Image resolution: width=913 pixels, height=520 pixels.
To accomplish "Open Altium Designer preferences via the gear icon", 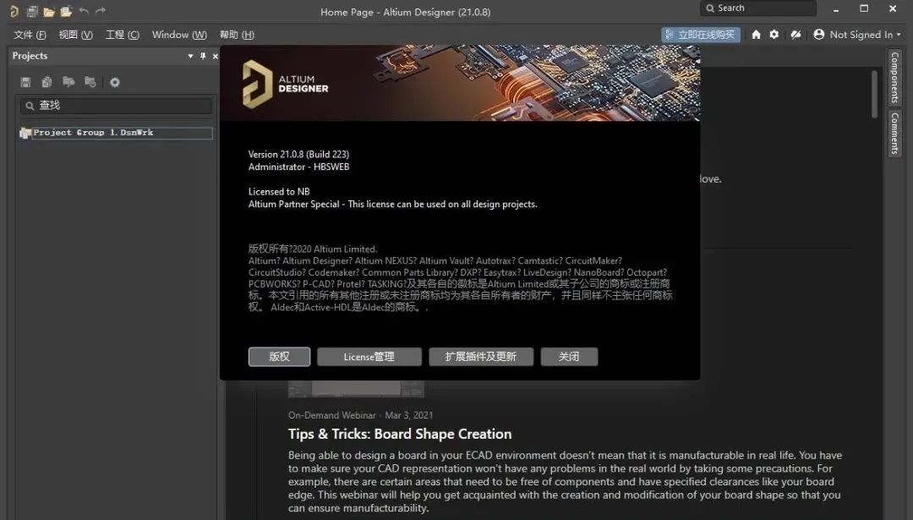I will point(774,35).
